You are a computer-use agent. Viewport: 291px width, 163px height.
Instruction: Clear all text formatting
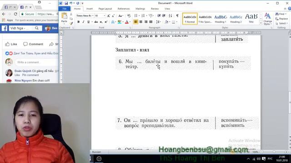129,16
